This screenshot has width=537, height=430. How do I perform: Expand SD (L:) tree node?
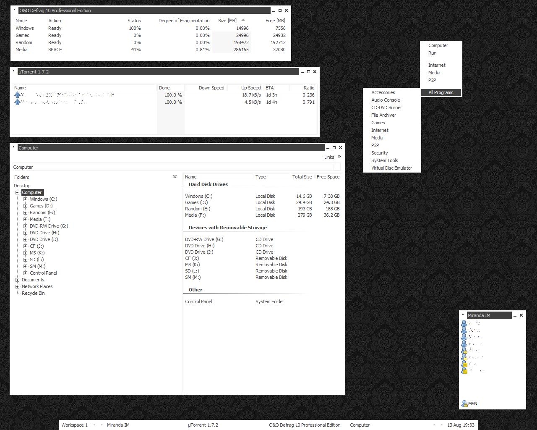point(26,260)
